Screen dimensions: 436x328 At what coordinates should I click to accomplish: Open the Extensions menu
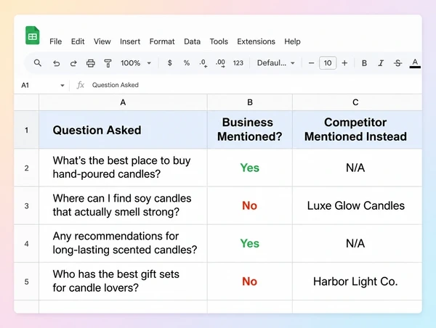coord(256,41)
